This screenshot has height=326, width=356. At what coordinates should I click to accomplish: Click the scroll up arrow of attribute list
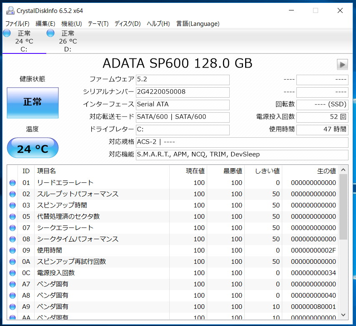(343, 170)
